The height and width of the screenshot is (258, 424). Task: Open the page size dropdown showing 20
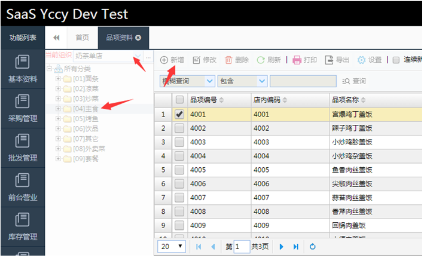[172, 247]
